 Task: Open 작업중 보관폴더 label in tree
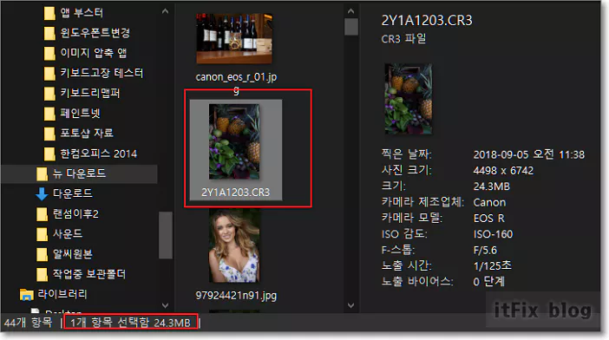(x=89, y=274)
